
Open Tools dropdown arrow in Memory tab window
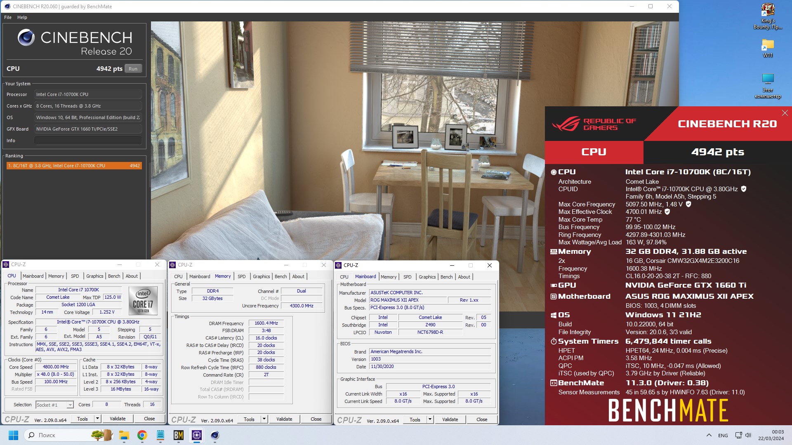point(264,419)
